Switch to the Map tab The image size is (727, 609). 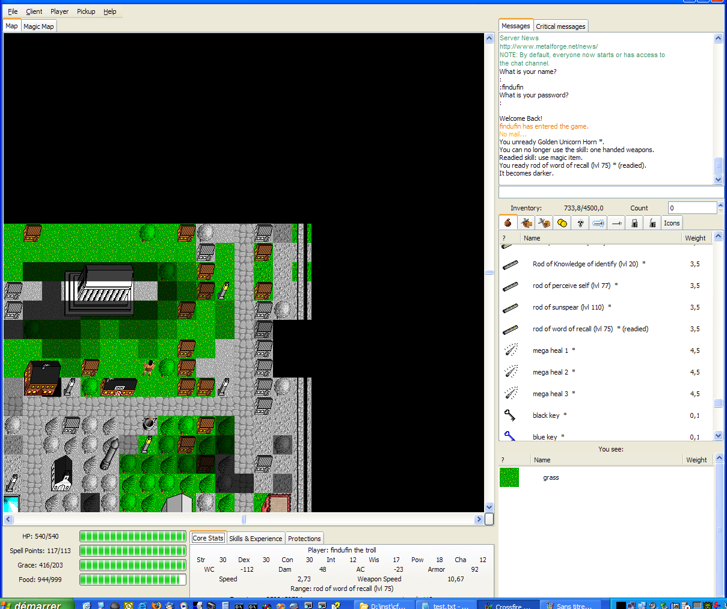[x=12, y=26]
